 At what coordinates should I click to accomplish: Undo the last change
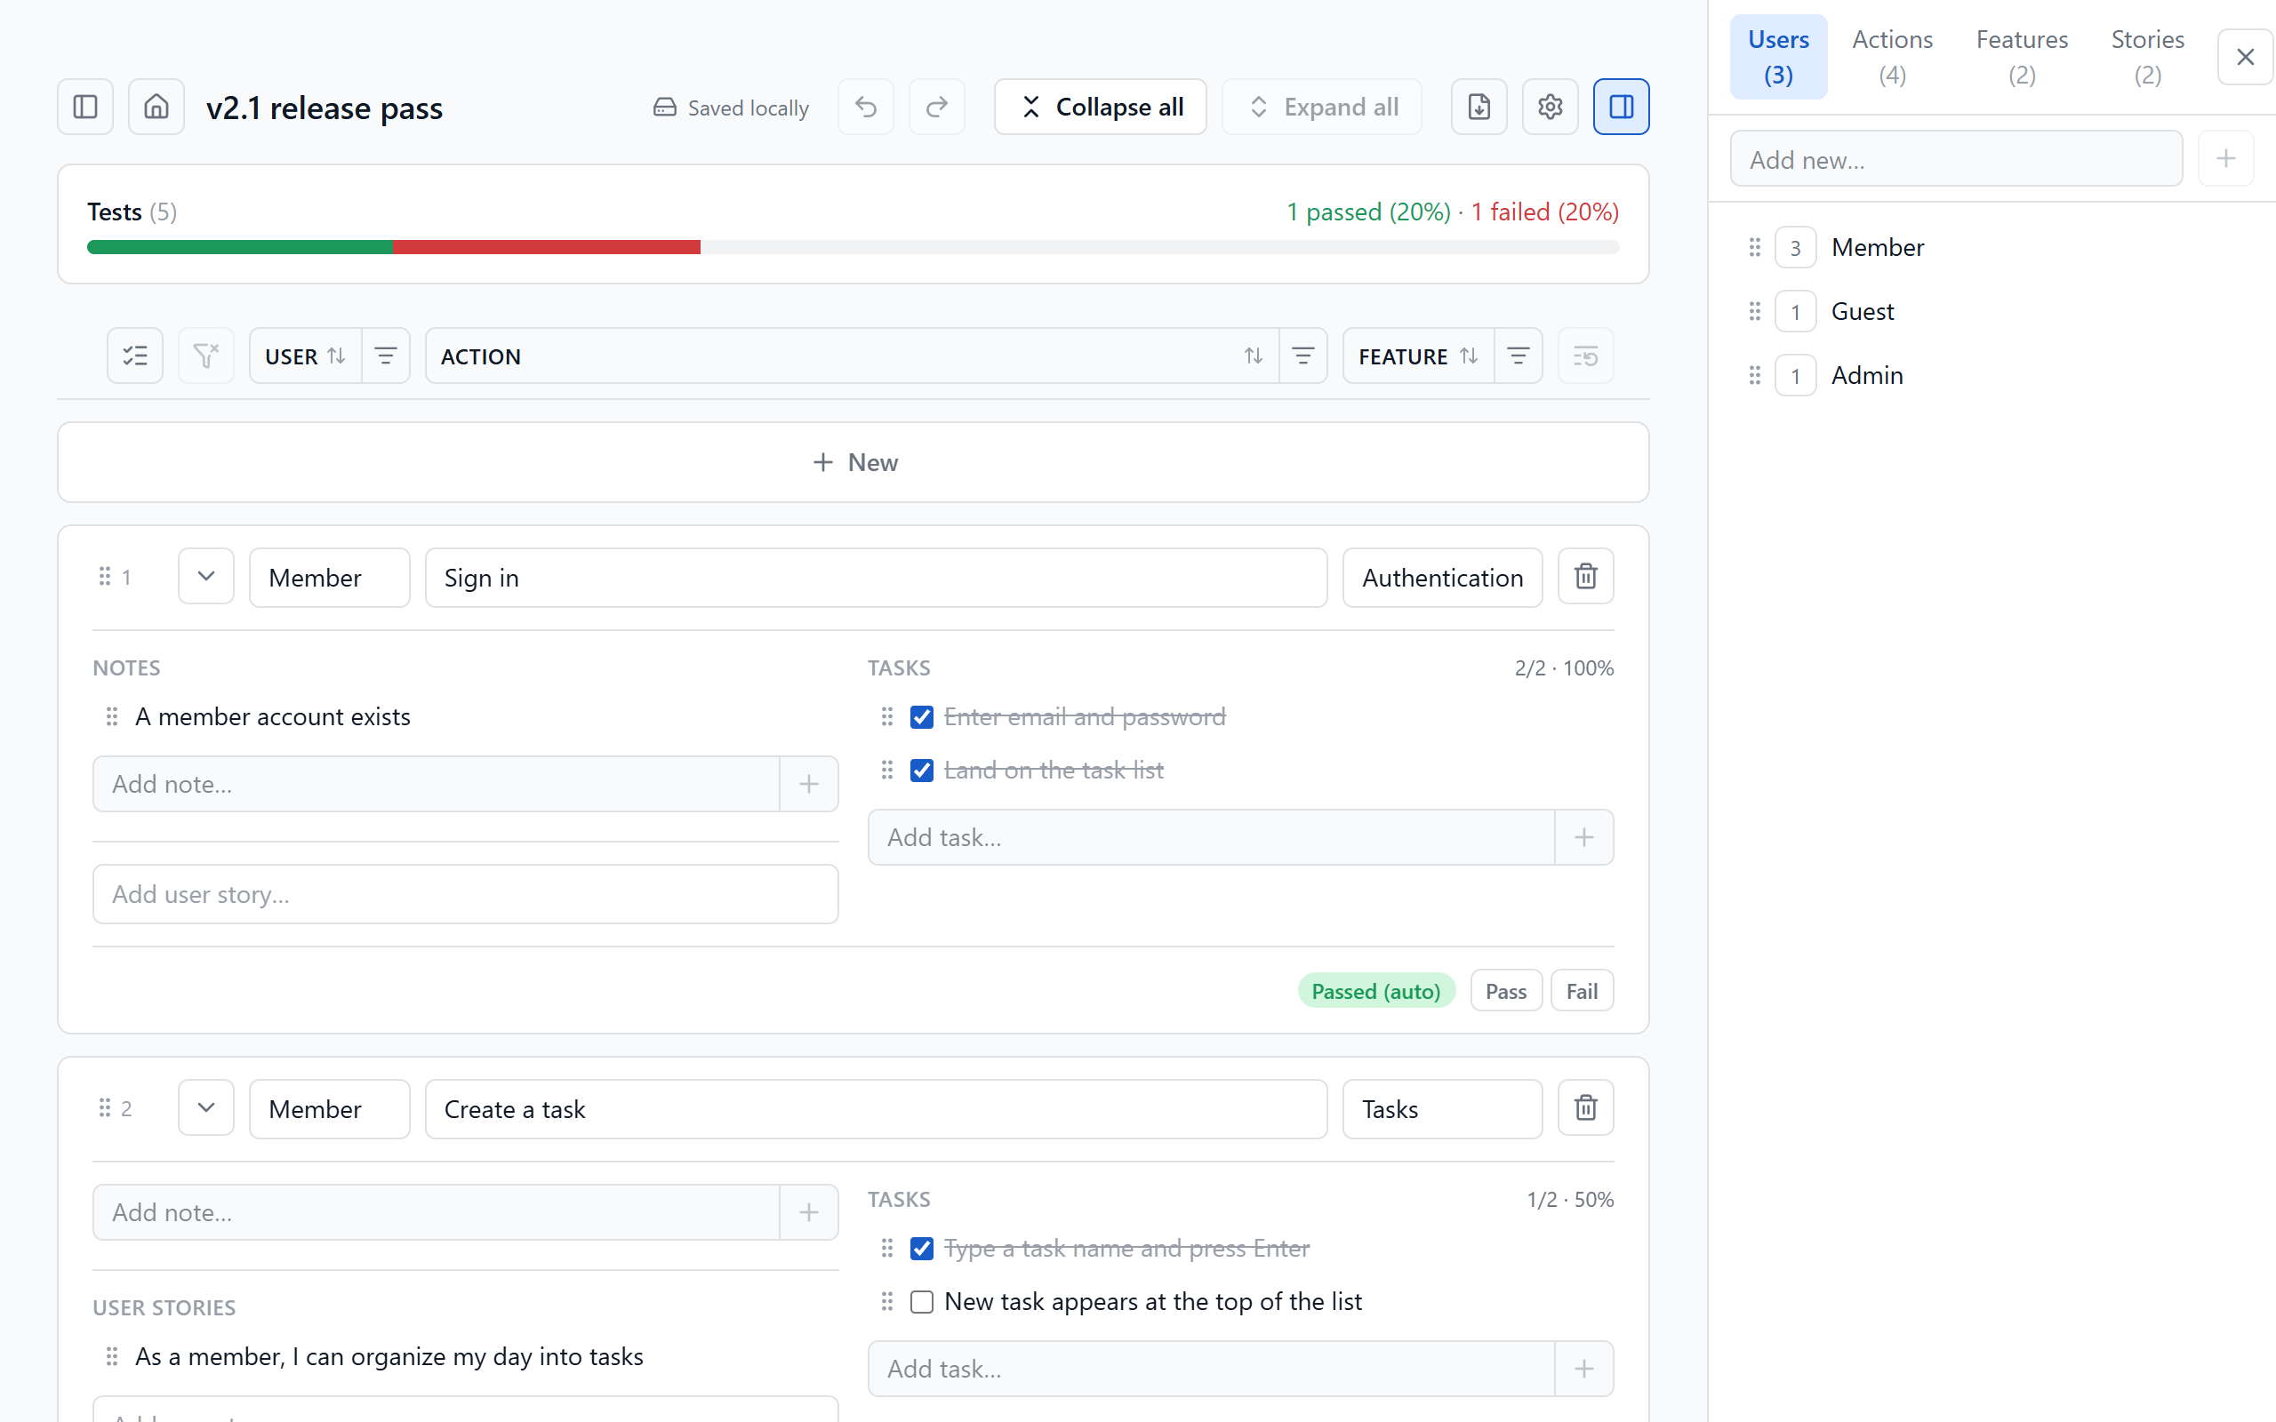coord(865,108)
